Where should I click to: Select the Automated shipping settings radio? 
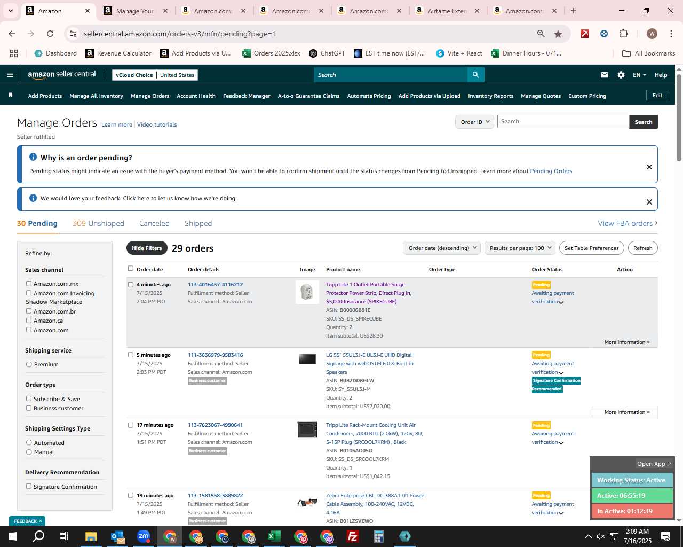(x=29, y=442)
